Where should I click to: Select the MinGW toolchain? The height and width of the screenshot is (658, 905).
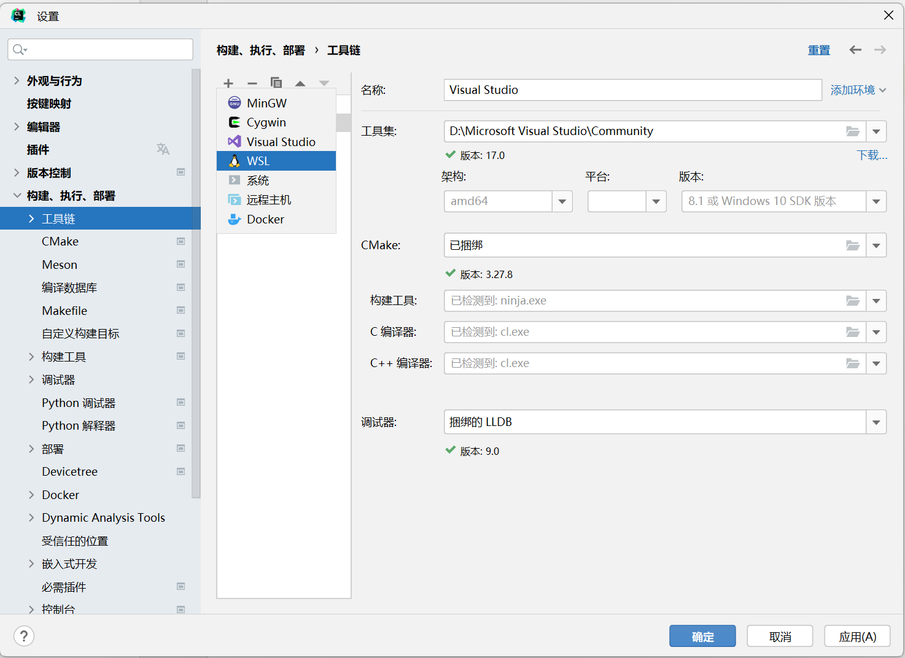276,103
